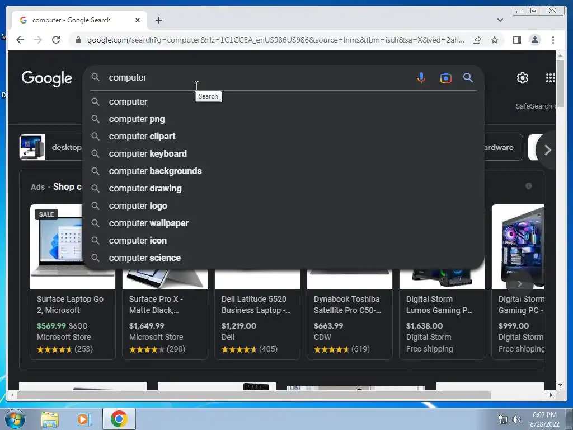Click the Digital Storm gaming PC thumbnail
This screenshot has width=573, height=430.
[518, 247]
